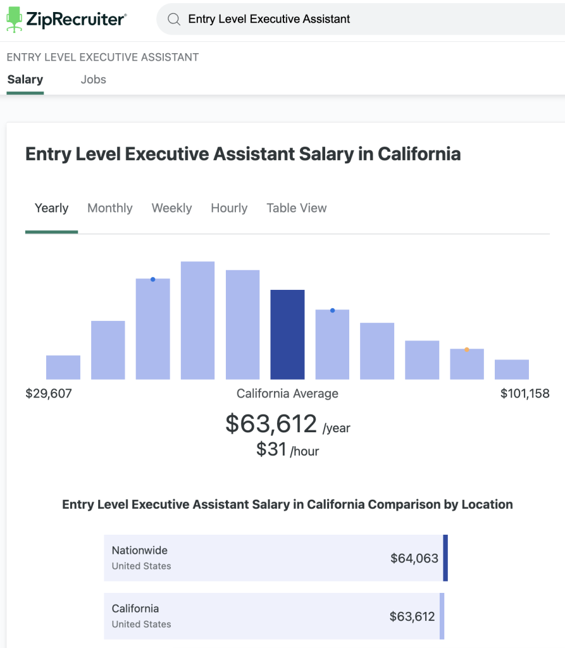Click the ENTRY LEVEL EXECUTIVE ASSISTANT heading
Viewport: 565px width, 648px height.
102,57
